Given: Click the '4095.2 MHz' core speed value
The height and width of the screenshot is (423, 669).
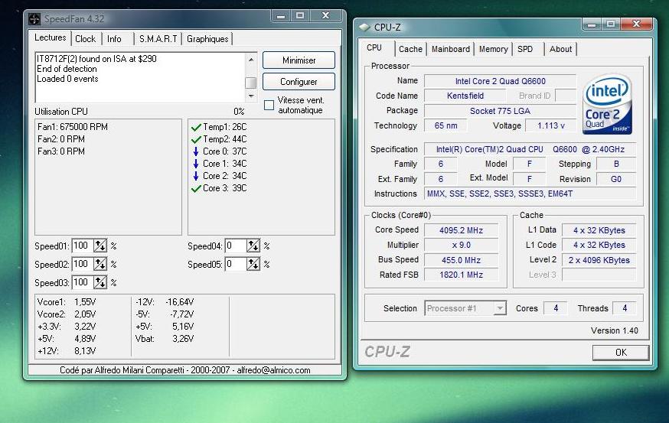Looking at the screenshot, I should 462,230.
